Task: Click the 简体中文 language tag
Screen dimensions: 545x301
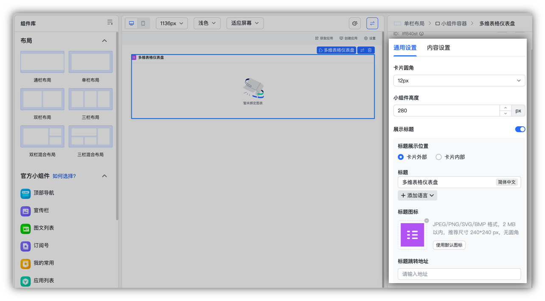Action: [506, 182]
